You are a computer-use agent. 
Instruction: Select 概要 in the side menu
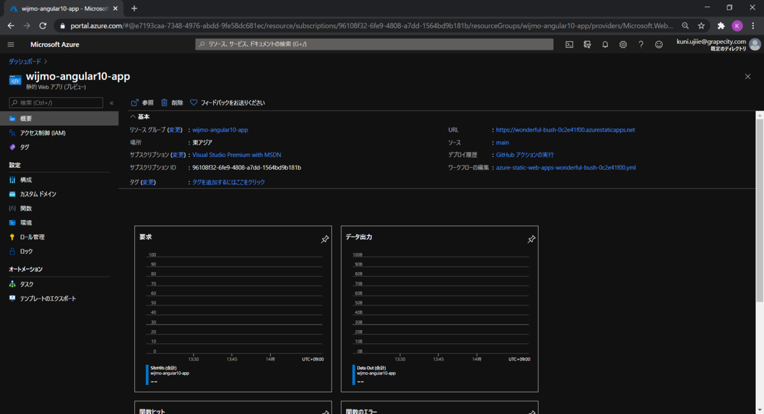click(59, 118)
